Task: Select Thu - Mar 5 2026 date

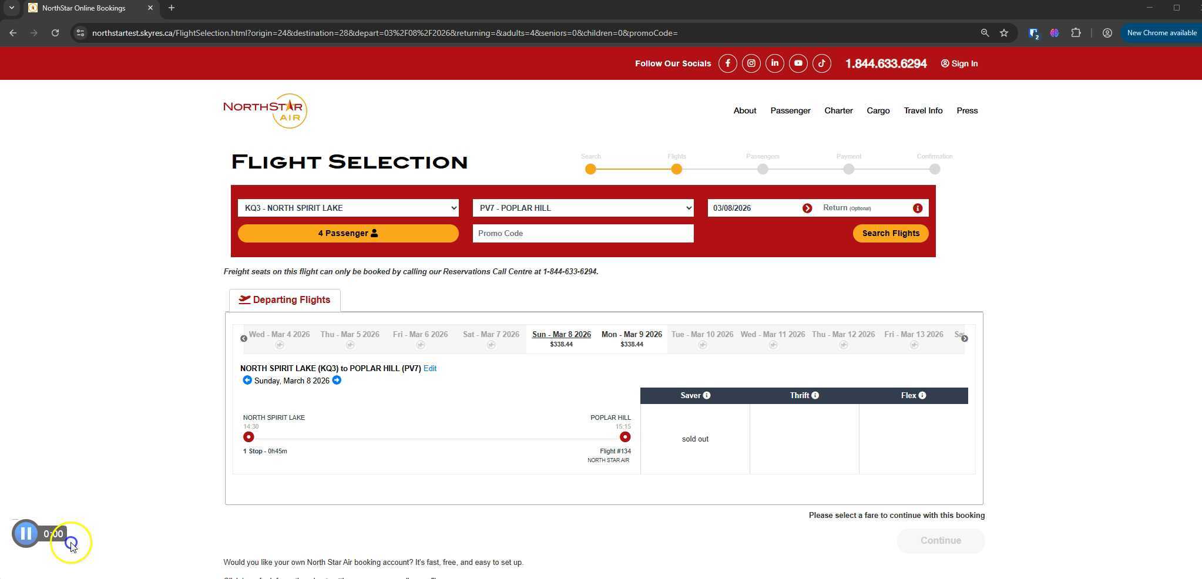Action: coord(350,339)
